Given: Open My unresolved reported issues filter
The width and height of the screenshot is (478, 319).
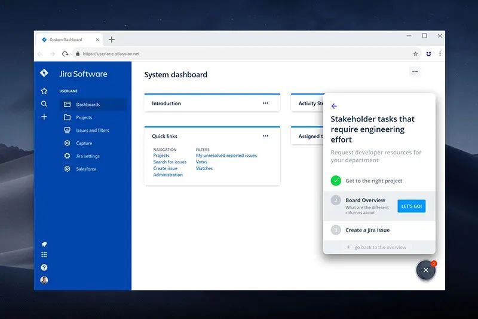Looking at the screenshot, I should click(x=226, y=156).
